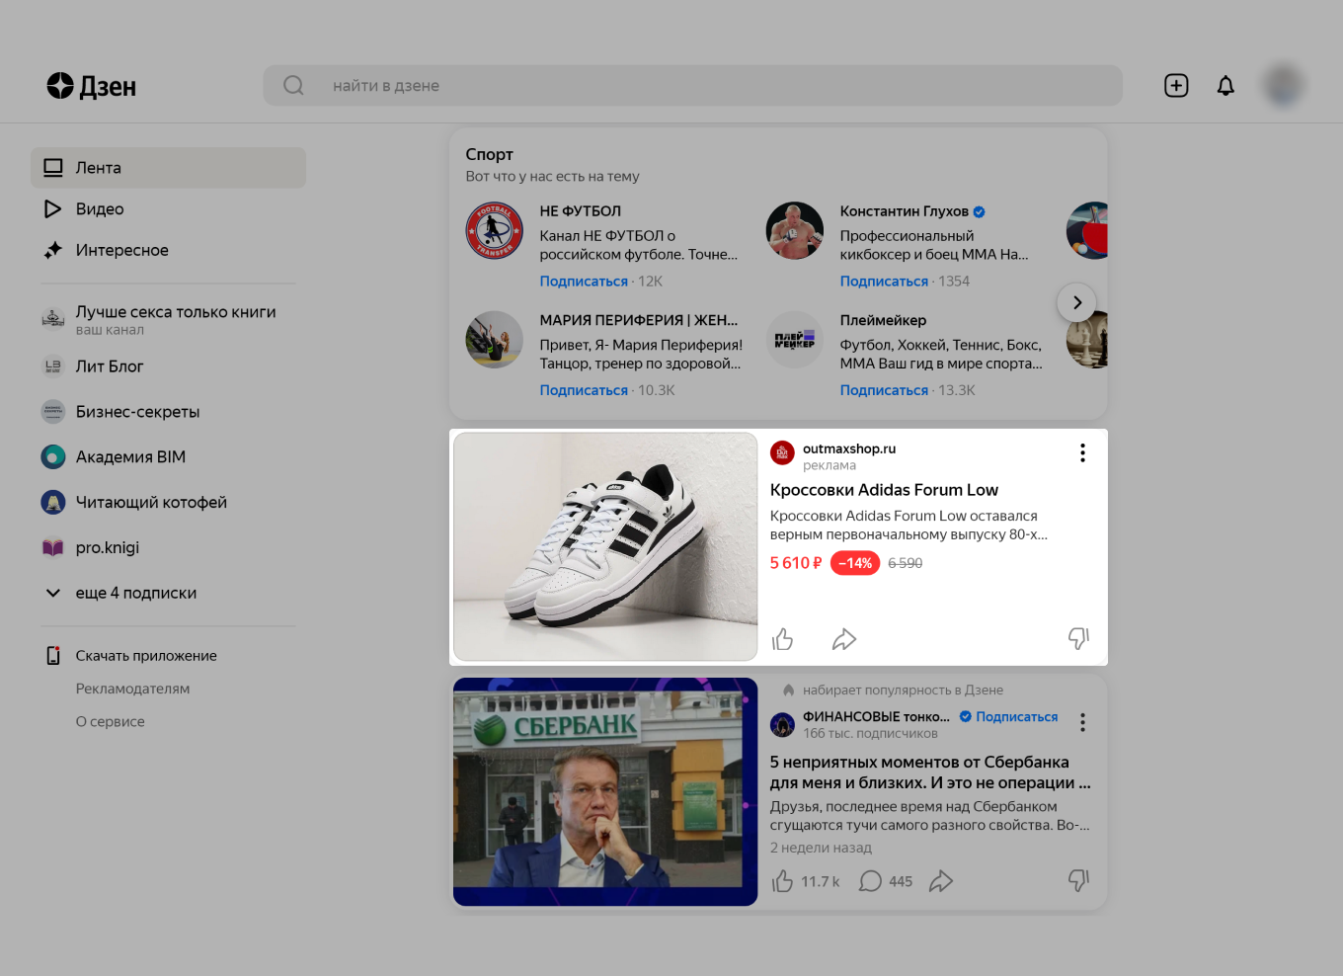Open Читающий котофей subscription
Screen dimensions: 1343x976
151,503
